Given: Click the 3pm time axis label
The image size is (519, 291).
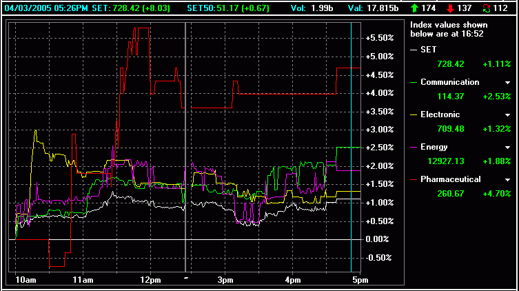Looking at the screenshot, I should (225, 280).
